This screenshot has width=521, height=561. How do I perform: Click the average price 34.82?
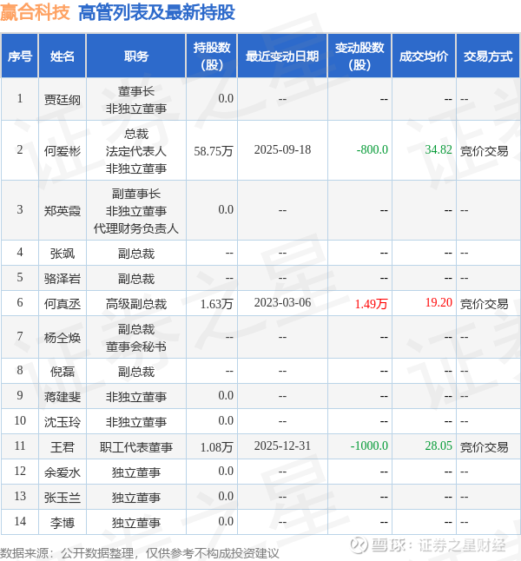pyautogui.click(x=439, y=149)
